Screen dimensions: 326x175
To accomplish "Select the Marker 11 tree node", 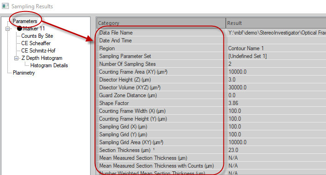I will pos(34,29).
